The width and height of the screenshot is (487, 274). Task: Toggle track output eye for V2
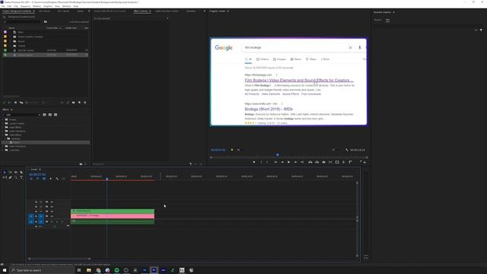(52, 212)
